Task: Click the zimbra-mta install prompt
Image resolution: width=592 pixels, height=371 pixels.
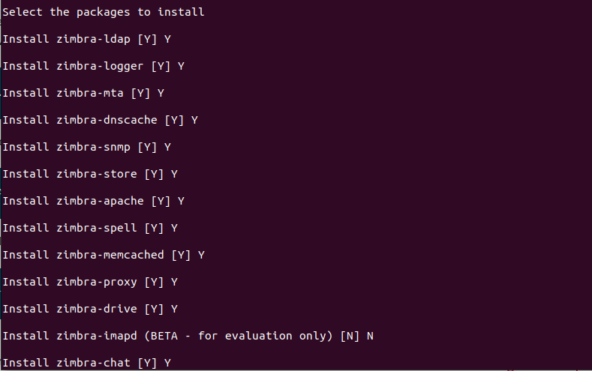Action: (x=83, y=93)
